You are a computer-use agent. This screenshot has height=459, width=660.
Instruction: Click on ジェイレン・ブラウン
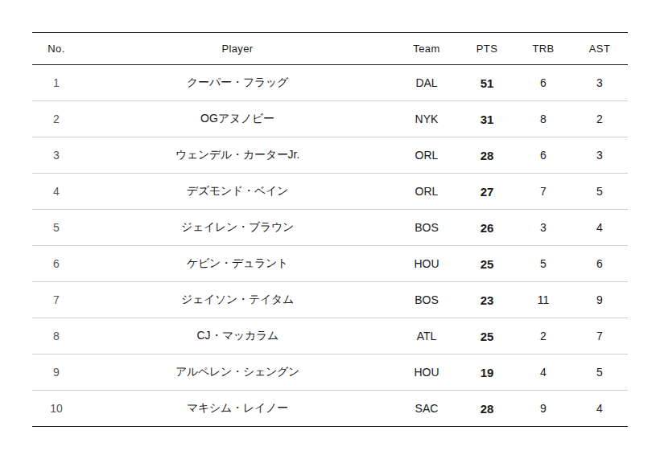[237, 227]
